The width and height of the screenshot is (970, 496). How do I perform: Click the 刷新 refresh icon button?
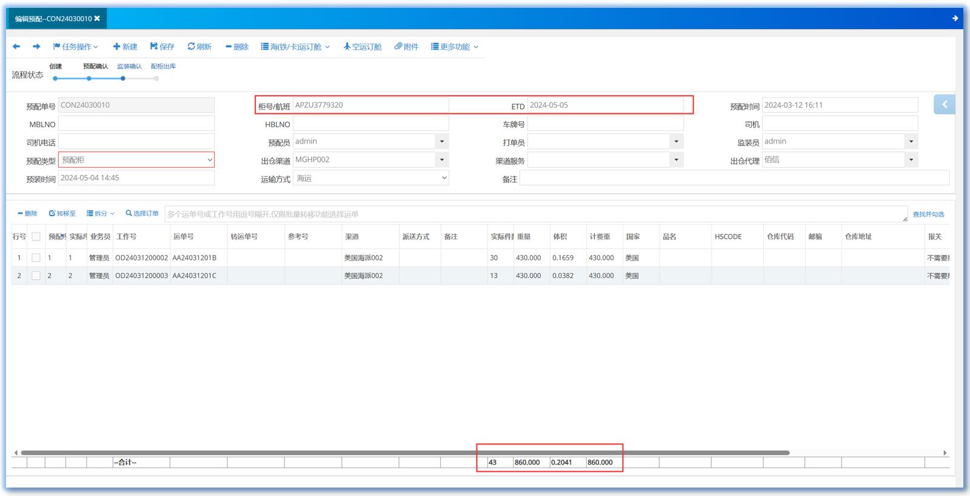[x=199, y=47]
